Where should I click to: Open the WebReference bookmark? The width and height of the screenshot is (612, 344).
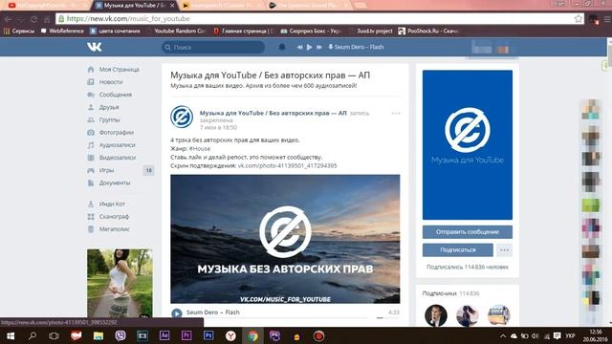[62, 31]
